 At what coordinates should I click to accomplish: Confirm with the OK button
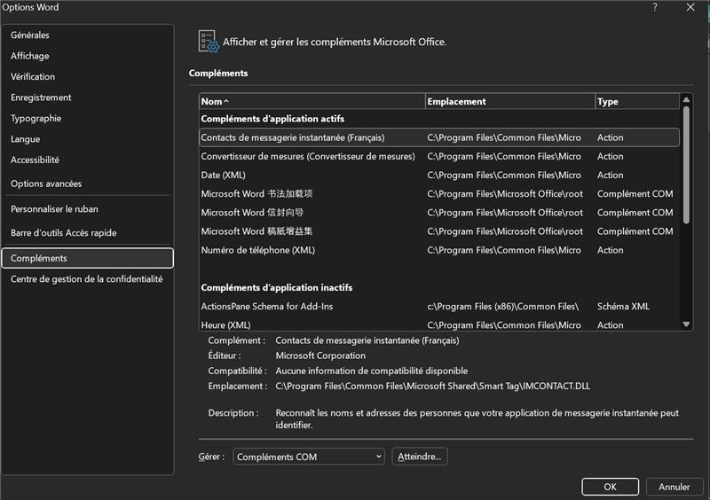point(610,487)
